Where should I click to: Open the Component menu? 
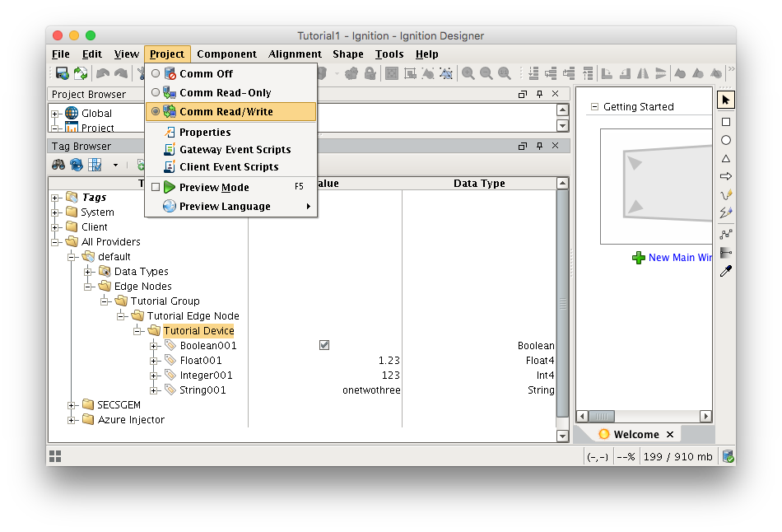point(226,54)
